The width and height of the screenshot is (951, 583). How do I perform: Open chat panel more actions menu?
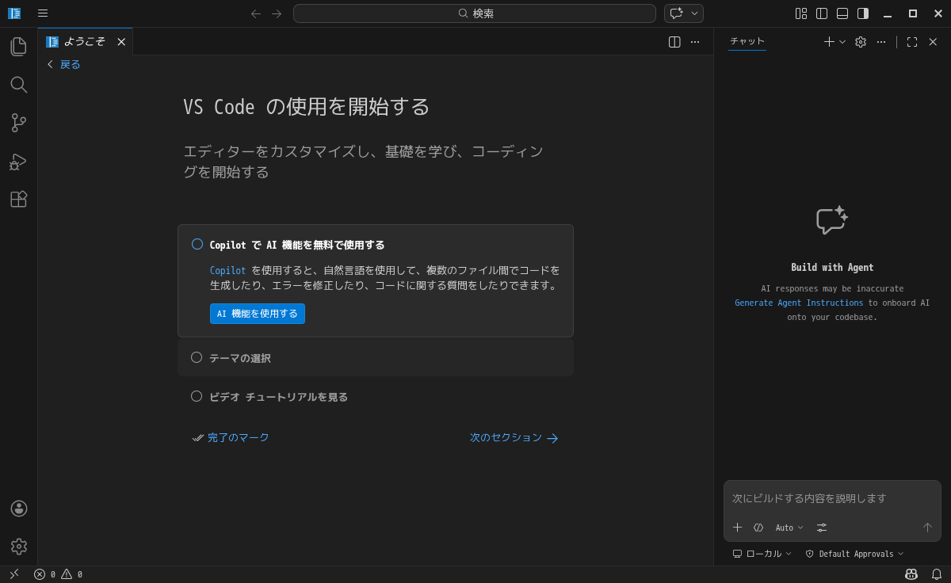pos(881,42)
